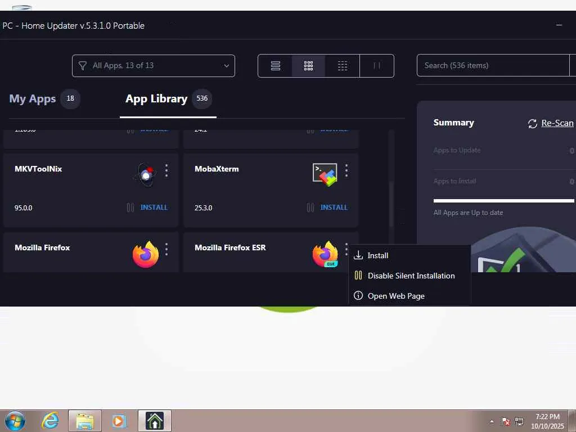Launch Internet Explorer from taskbar

[x=50, y=421]
